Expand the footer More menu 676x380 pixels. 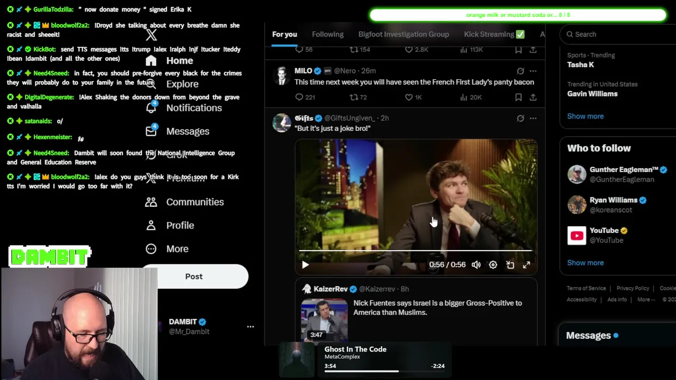[646, 300]
